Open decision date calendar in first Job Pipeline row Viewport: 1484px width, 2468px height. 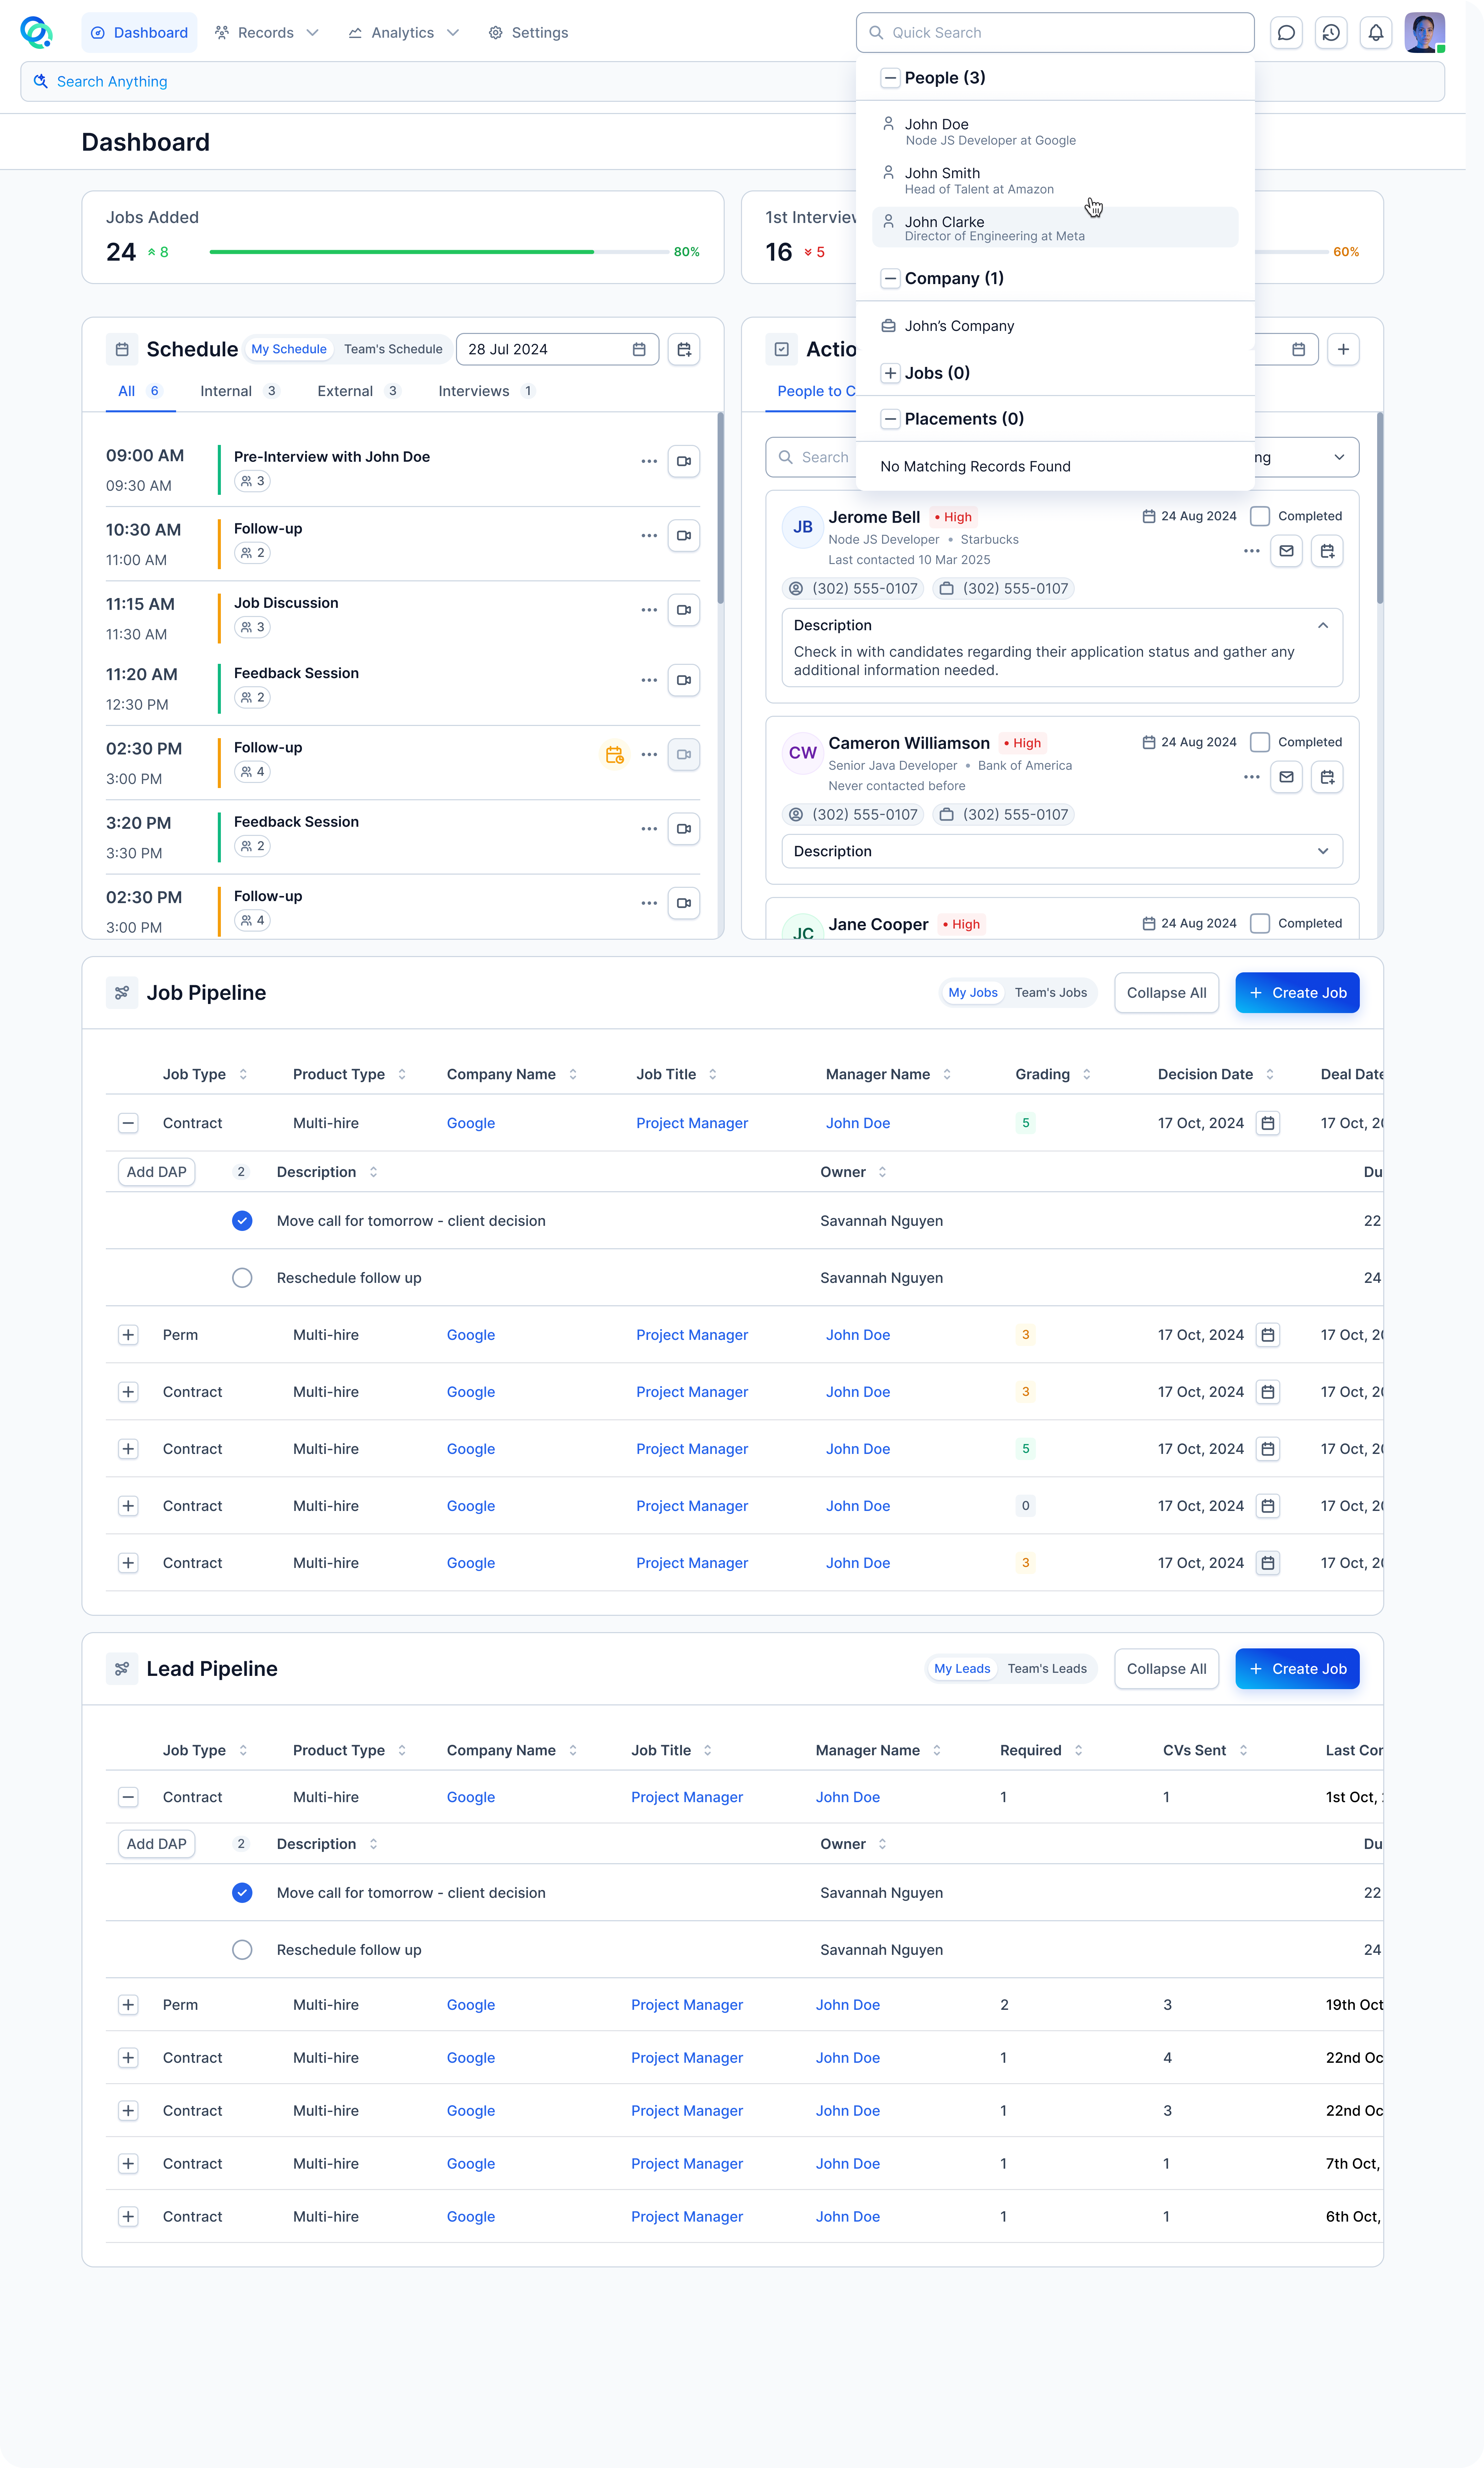(1268, 1123)
